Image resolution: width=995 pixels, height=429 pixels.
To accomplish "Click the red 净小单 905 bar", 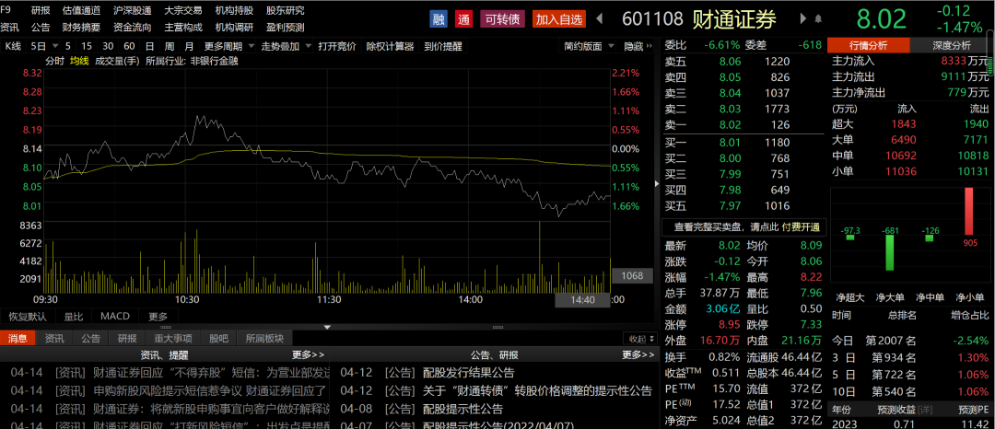I will (x=968, y=213).
